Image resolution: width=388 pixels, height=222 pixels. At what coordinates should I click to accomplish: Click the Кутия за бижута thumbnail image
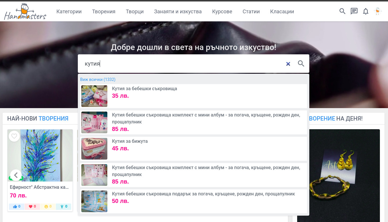(x=94, y=149)
